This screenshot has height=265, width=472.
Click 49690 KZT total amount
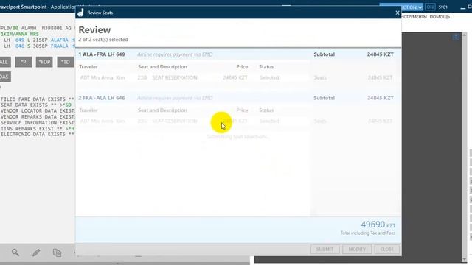pyautogui.click(x=378, y=225)
